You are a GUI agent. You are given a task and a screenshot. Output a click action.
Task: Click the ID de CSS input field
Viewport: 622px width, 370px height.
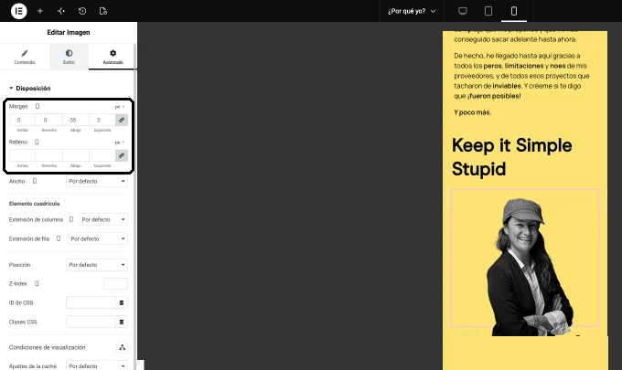[x=91, y=302]
